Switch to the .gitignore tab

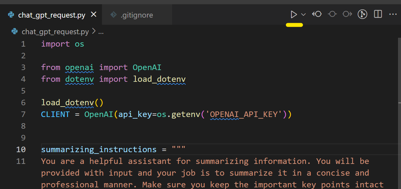tap(137, 15)
